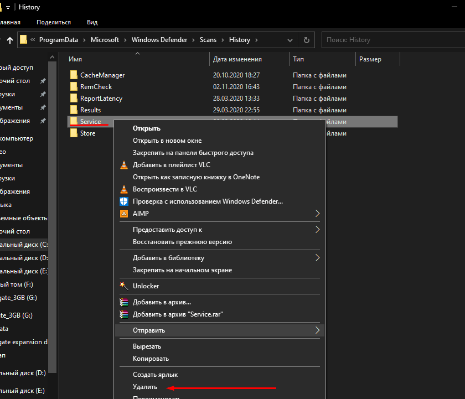Open the Вид ribbon tab
The height and width of the screenshot is (399, 465).
tap(92, 22)
